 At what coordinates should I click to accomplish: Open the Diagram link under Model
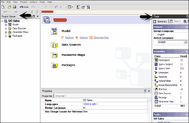coord(83,37)
